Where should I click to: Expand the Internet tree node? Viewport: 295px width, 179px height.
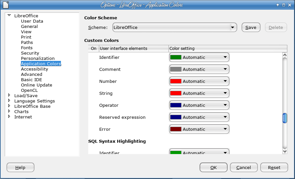(x=9, y=116)
